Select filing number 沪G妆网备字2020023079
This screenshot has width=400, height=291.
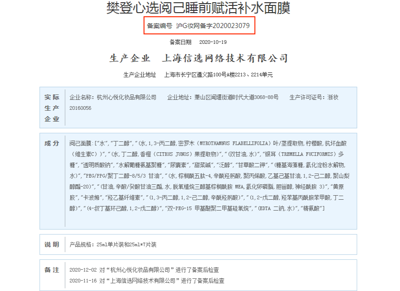click(213, 26)
